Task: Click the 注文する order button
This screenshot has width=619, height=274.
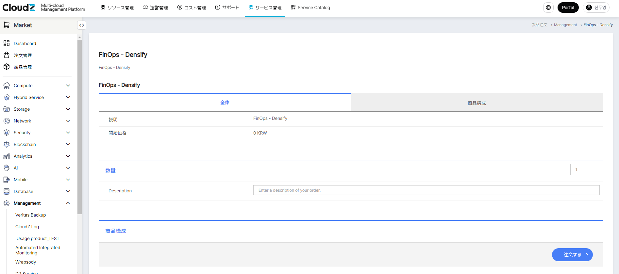Action: (572, 255)
